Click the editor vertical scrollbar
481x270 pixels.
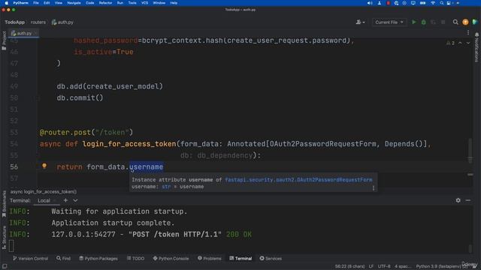[x=470, y=150]
